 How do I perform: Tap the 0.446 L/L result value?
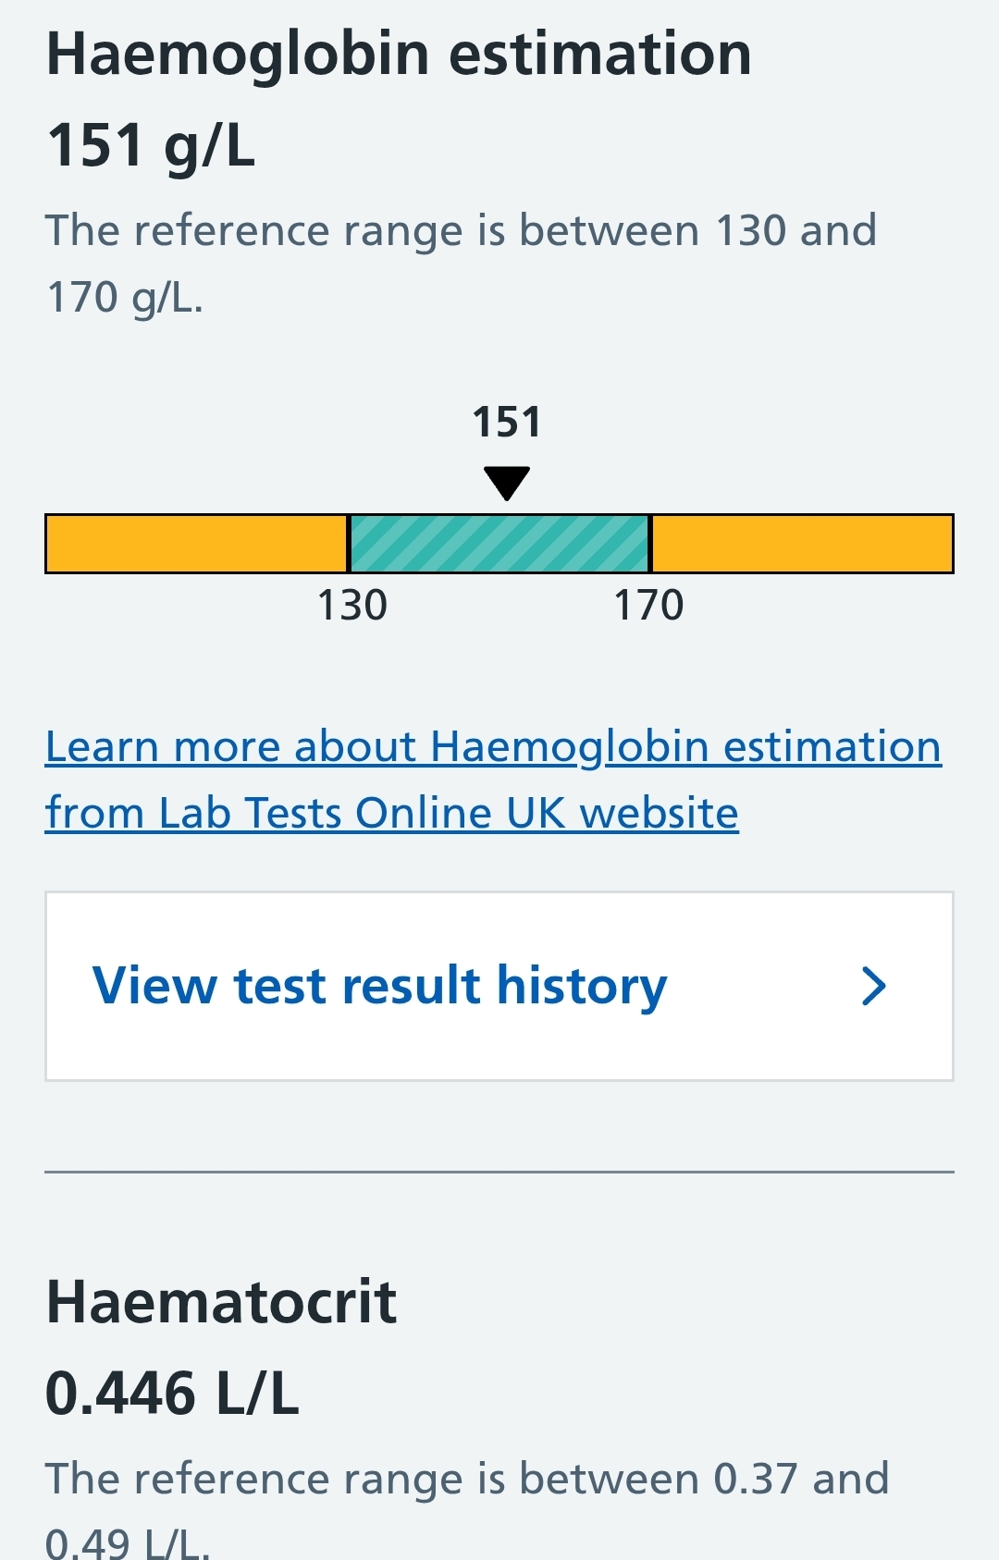[x=172, y=1393]
